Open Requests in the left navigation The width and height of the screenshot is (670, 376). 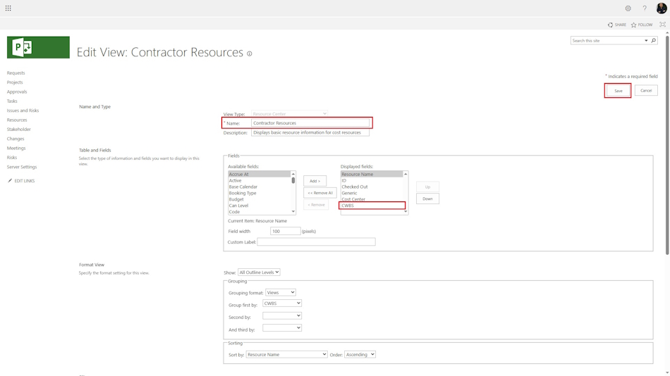click(x=16, y=73)
